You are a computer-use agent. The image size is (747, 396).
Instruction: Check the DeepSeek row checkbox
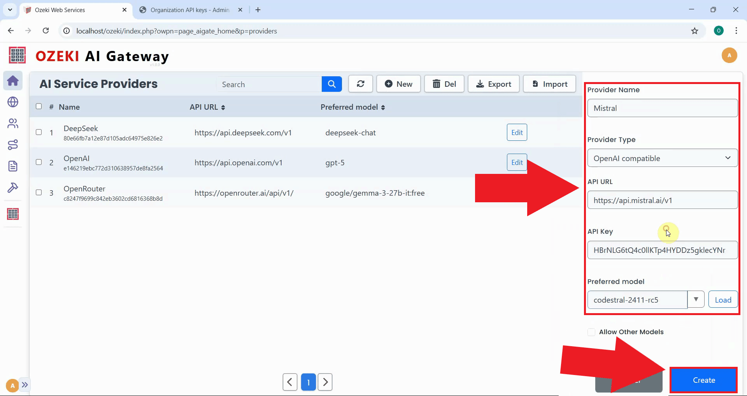[39, 132]
